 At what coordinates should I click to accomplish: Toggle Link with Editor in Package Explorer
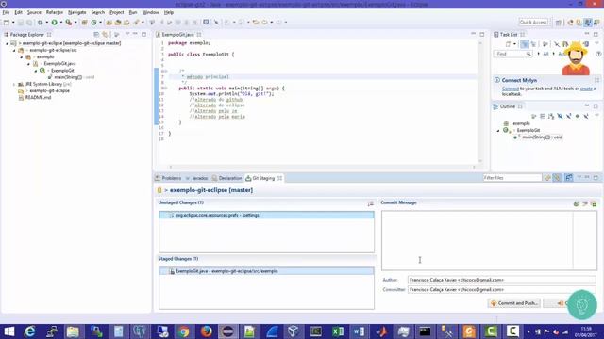pyautogui.click(x=105, y=35)
